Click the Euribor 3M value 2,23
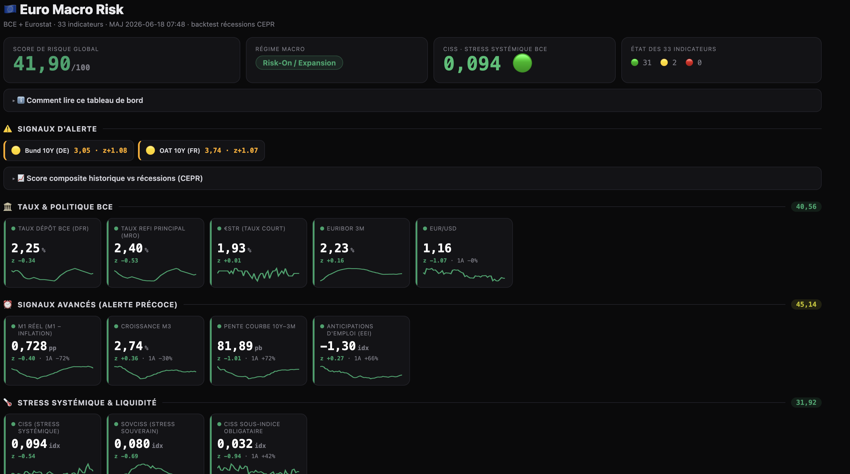 tap(334, 248)
